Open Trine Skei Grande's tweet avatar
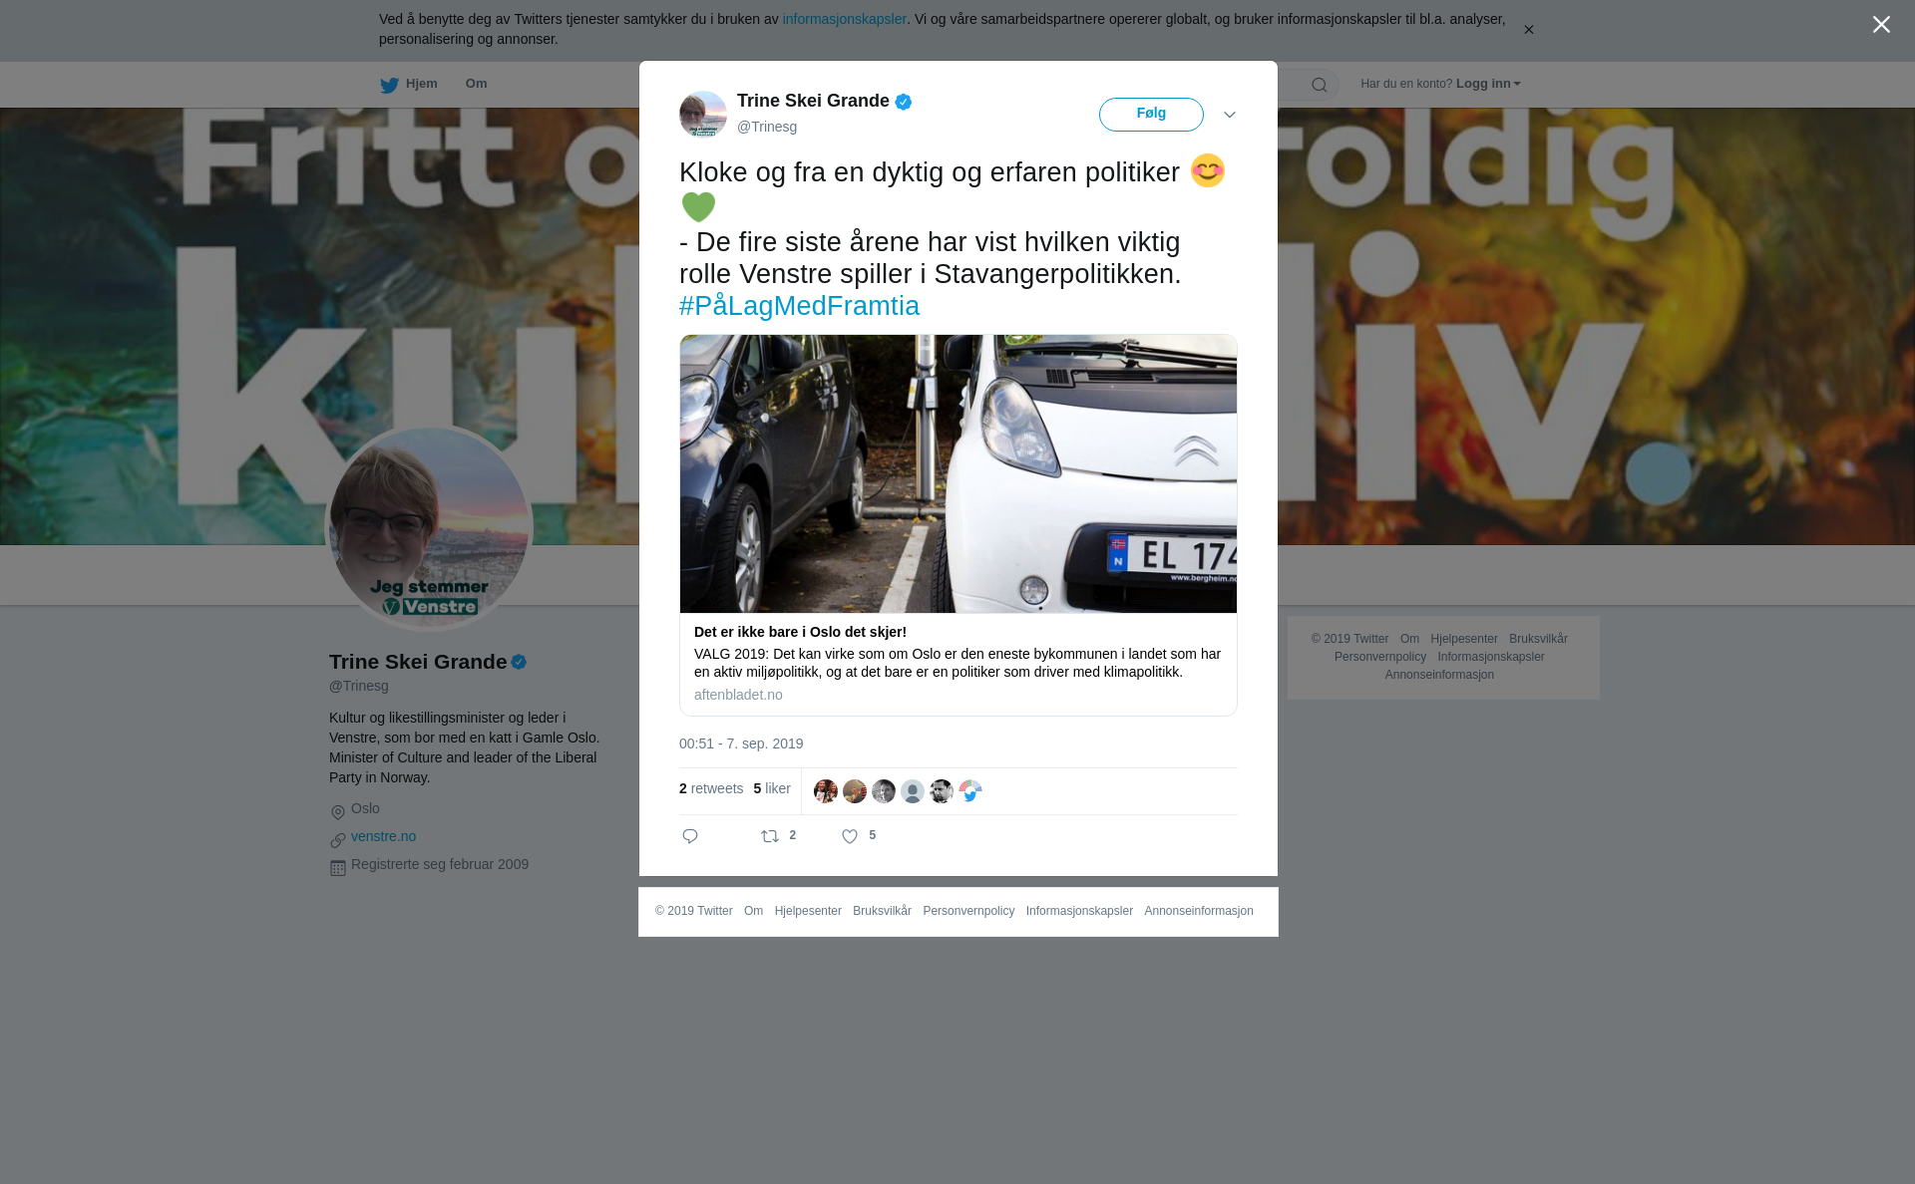 pos(703,114)
